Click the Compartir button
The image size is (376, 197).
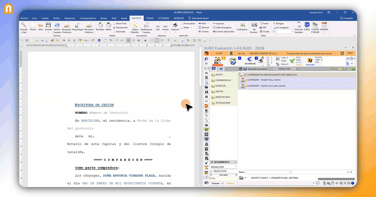(x=346, y=18)
